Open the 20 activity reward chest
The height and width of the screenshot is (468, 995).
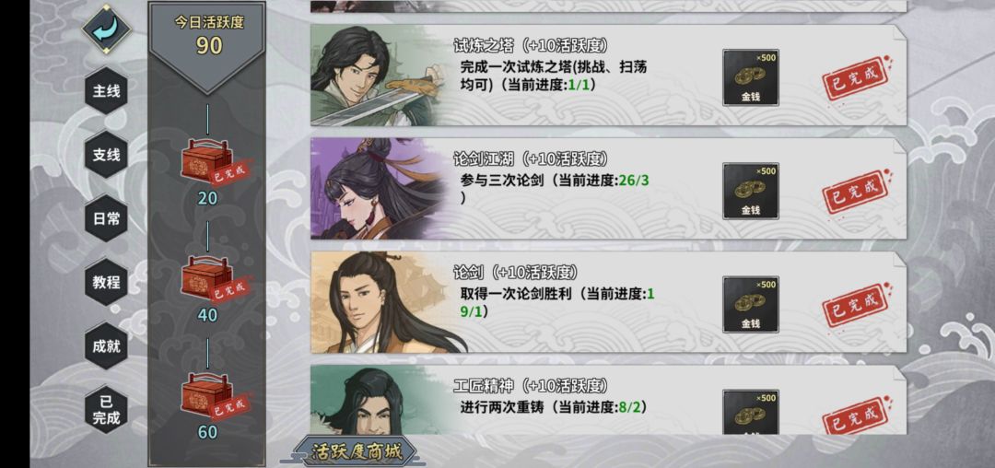pyautogui.click(x=207, y=161)
